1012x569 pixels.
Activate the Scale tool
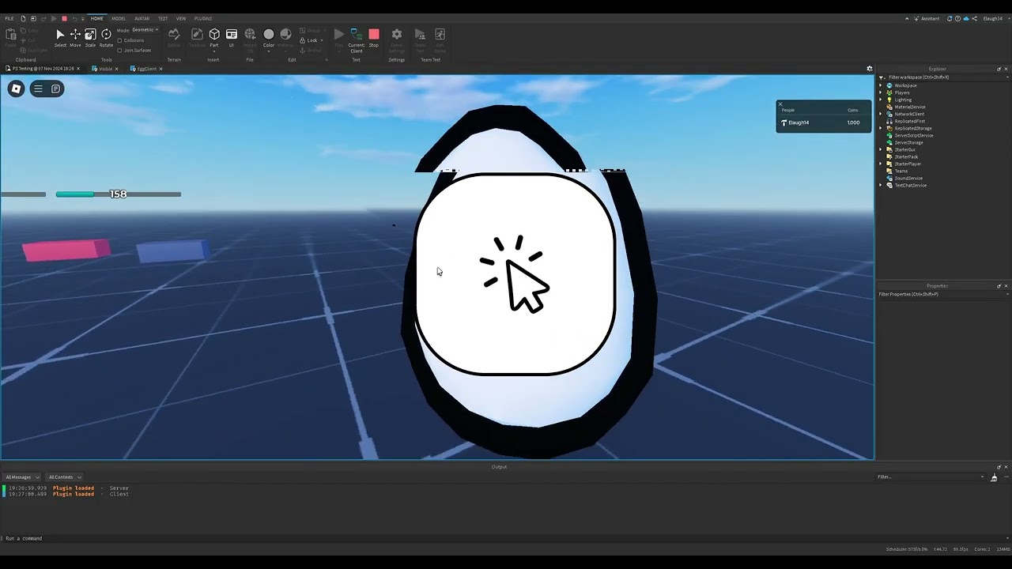tap(90, 35)
